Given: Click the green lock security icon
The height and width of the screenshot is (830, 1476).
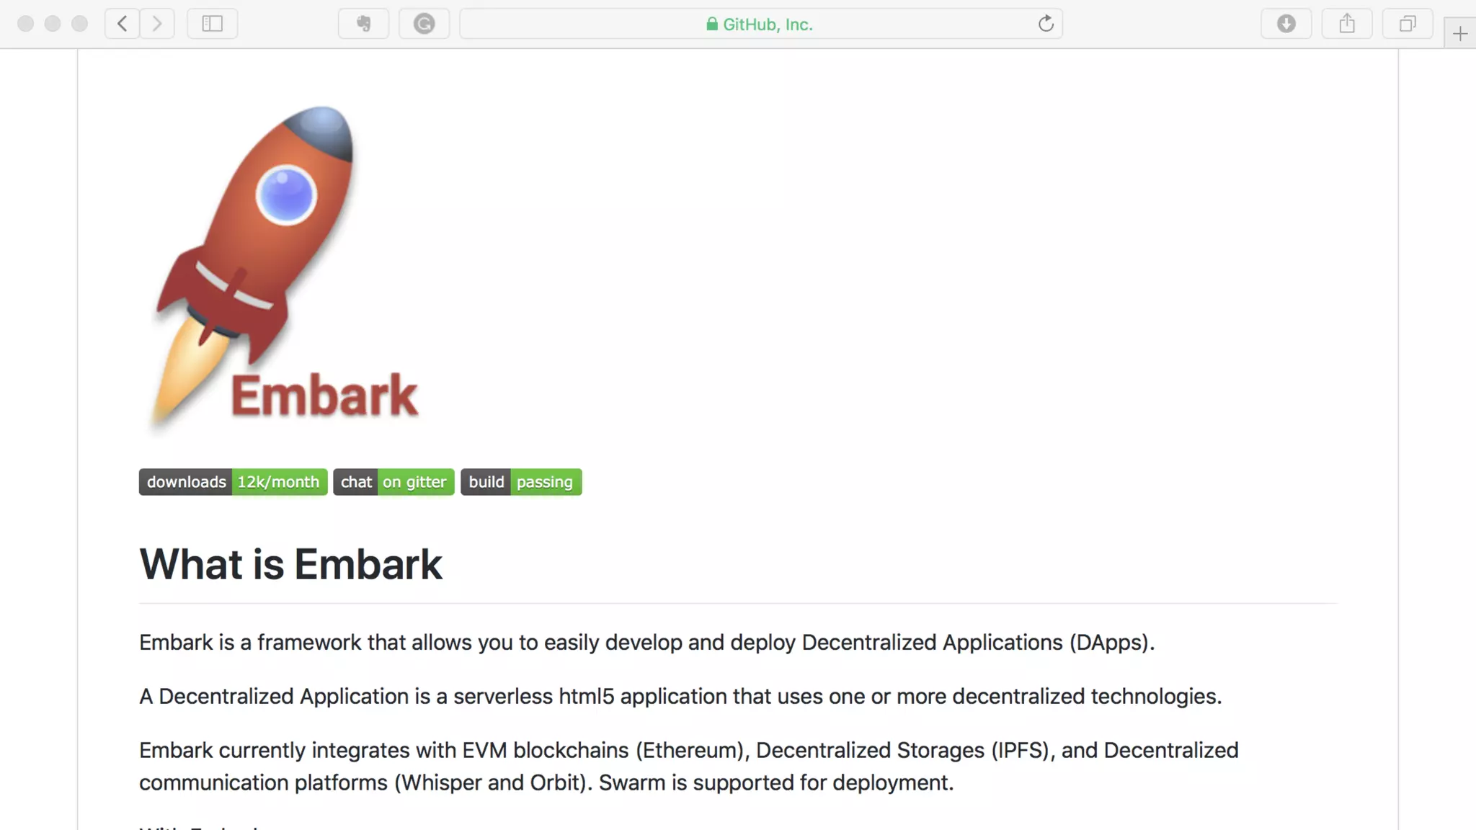Looking at the screenshot, I should tap(711, 24).
